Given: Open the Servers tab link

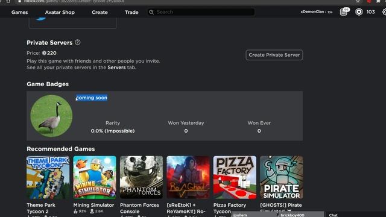Looking at the screenshot, I should 116,68.
